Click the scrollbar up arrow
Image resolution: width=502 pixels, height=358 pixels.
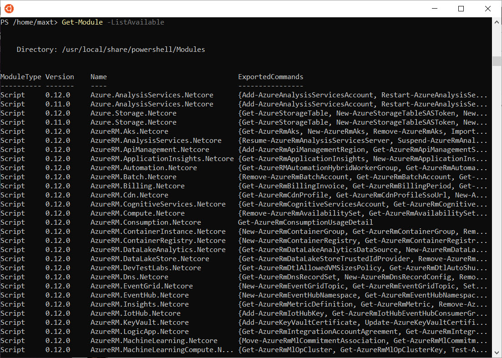496,21
